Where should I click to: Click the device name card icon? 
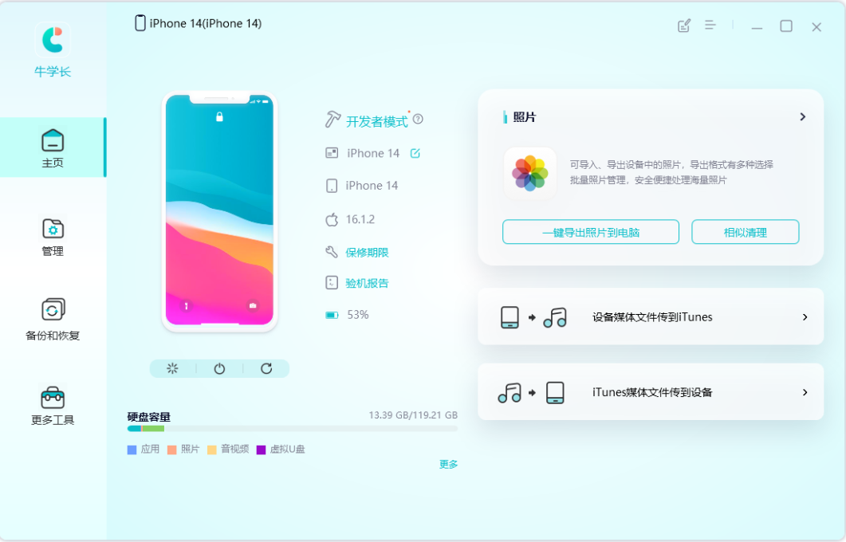[332, 153]
